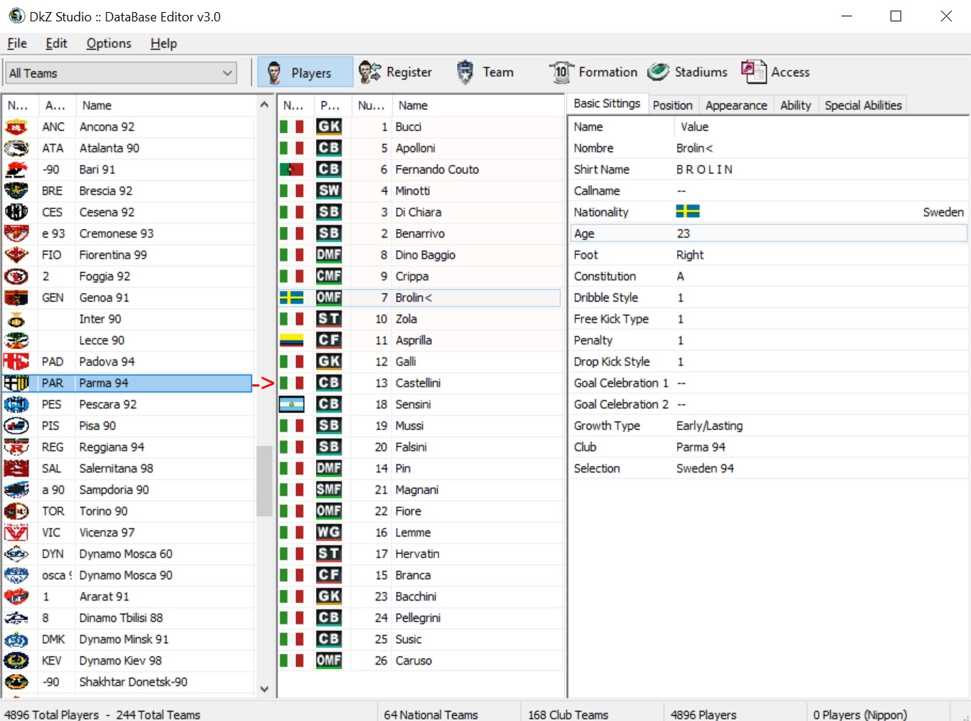This screenshot has height=721, width=971.
Task: Open the Formation jersey icon
Action: 562,72
